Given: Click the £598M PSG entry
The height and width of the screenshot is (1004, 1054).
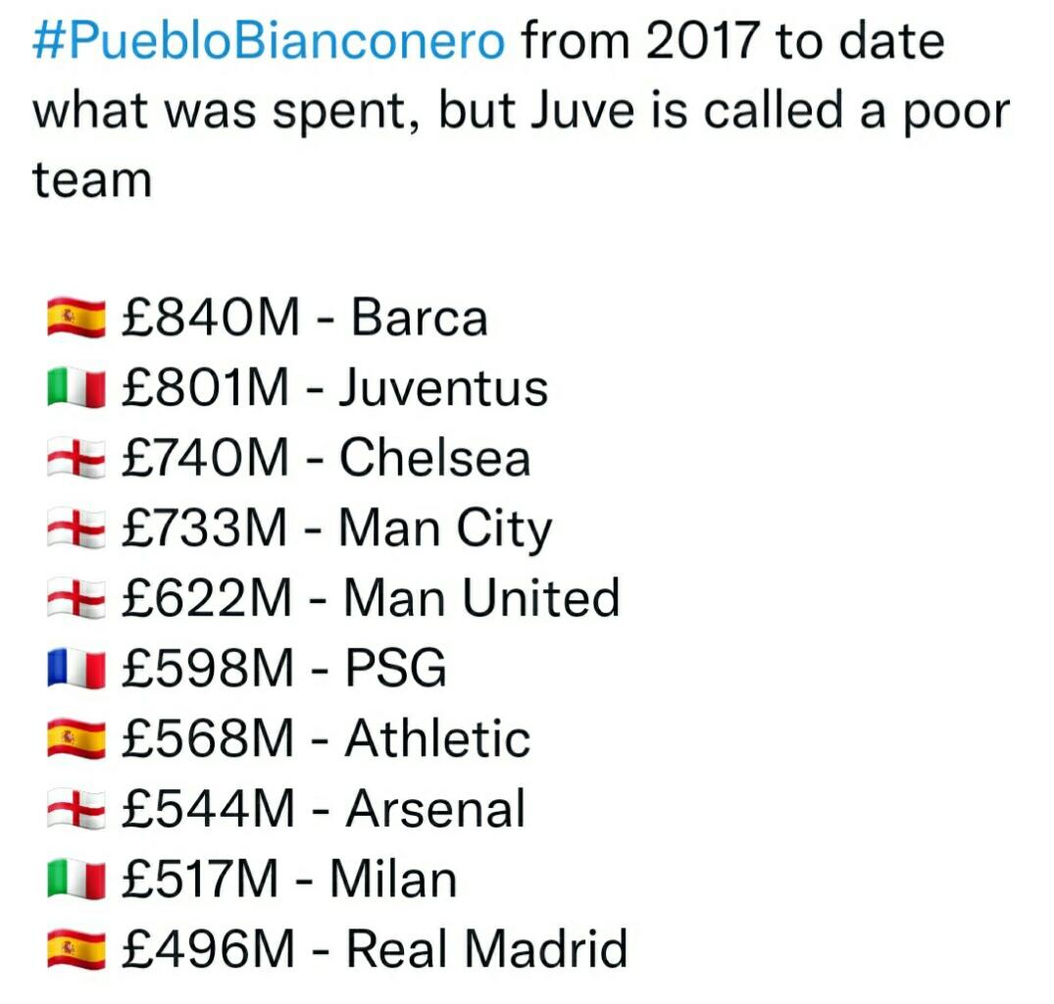Looking at the screenshot, I should click(x=284, y=669).
